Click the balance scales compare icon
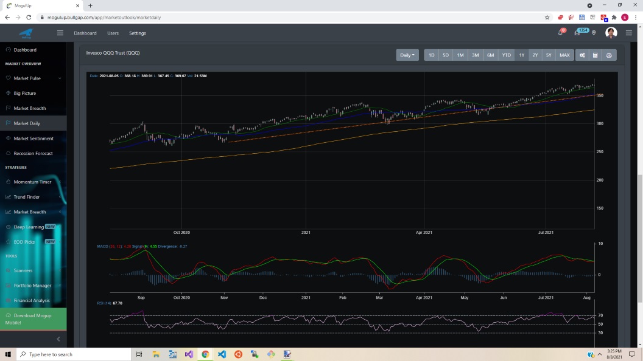 click(x=609, y=55)
